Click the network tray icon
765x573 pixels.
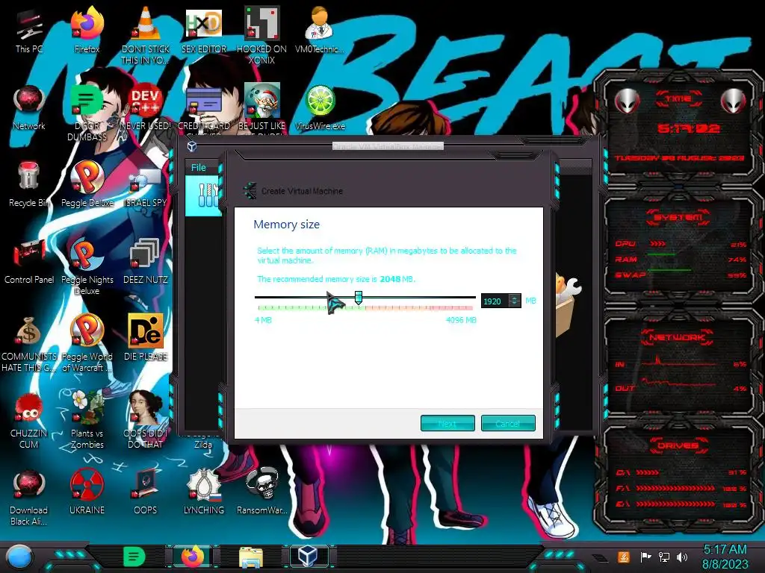click(x=664, y=557)
